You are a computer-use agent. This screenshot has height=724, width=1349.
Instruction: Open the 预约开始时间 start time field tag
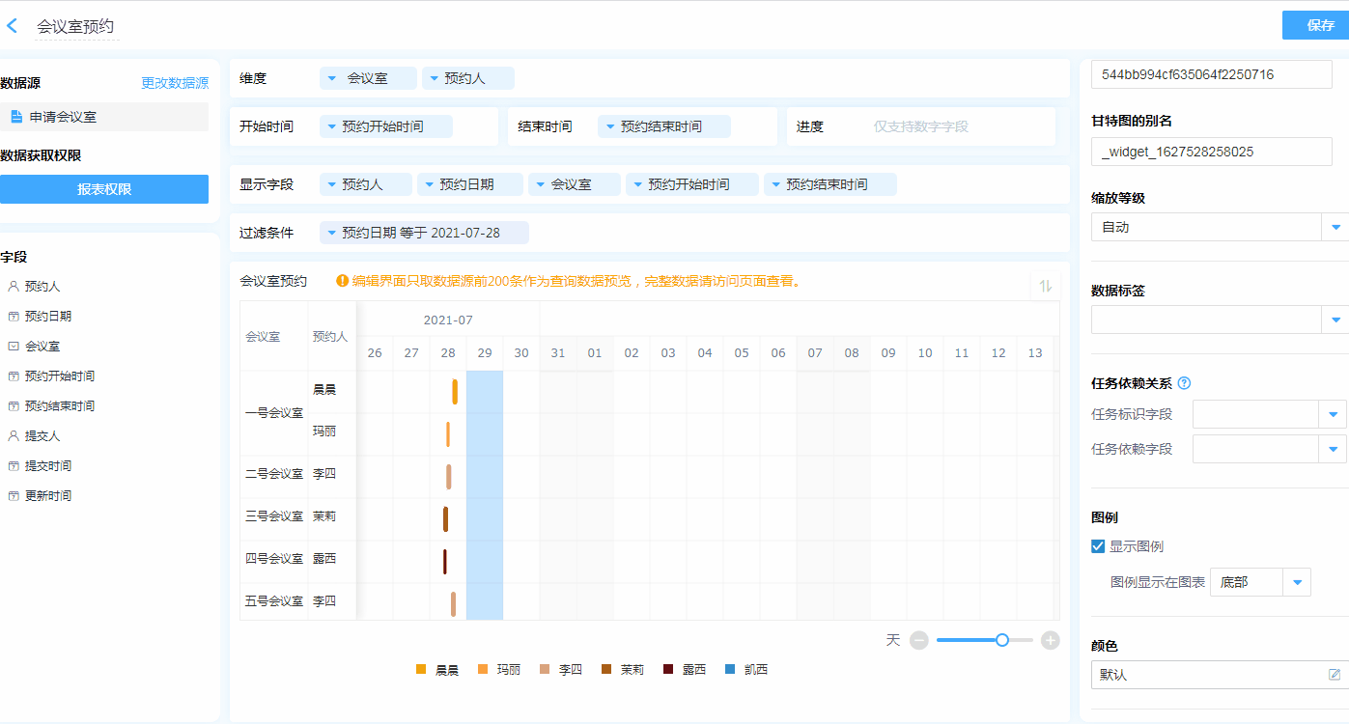pos(385,126)
